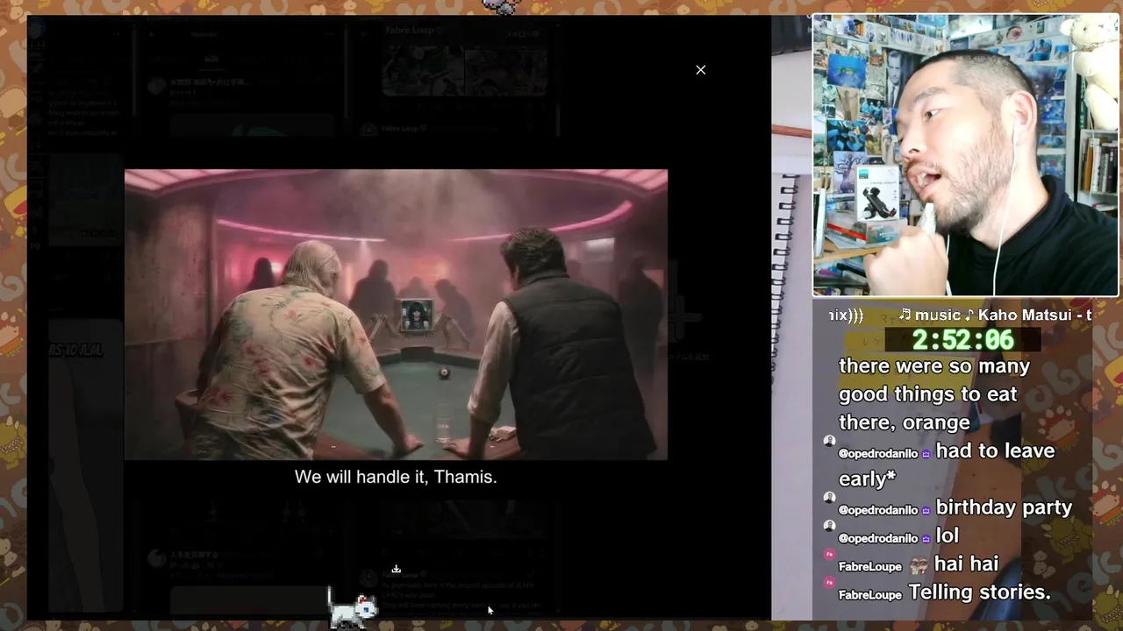The image size is (1123, 631).
Task: Download the image using the download arrow icon
Action: pyautogui.click(x=396, y=569)
